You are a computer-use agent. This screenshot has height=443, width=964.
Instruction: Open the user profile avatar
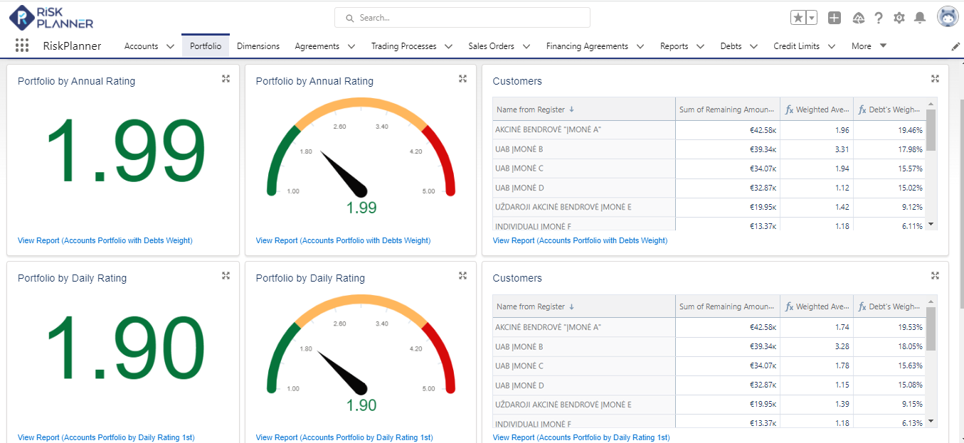point(948,17)
